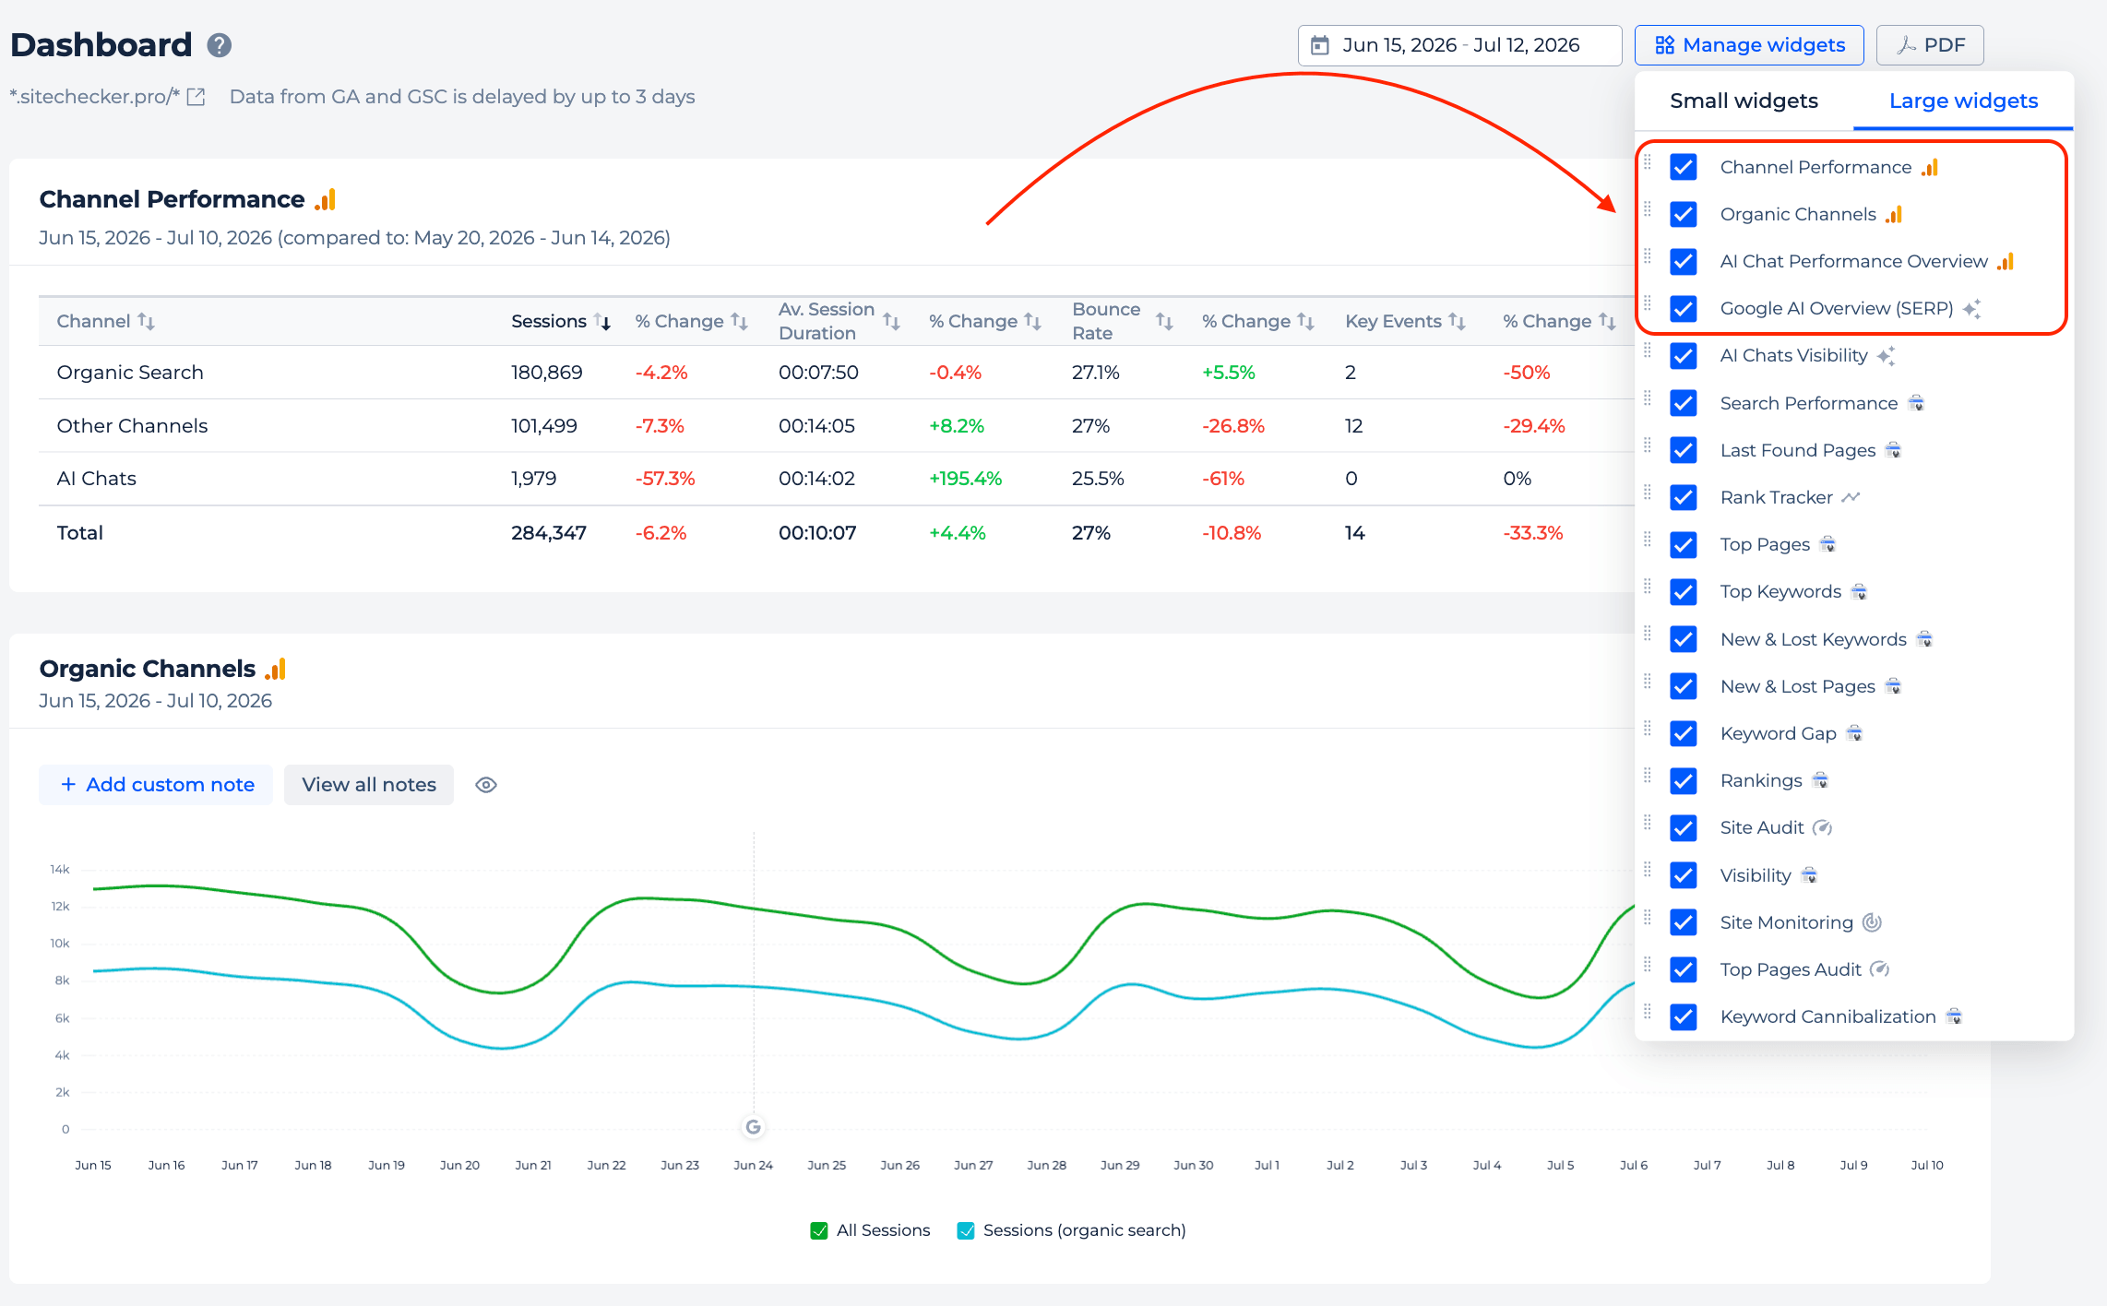2107x1306 pixels.
Task: Click the trend line icon next to Rank Tracker
Action: click(x=1851, y=497)
